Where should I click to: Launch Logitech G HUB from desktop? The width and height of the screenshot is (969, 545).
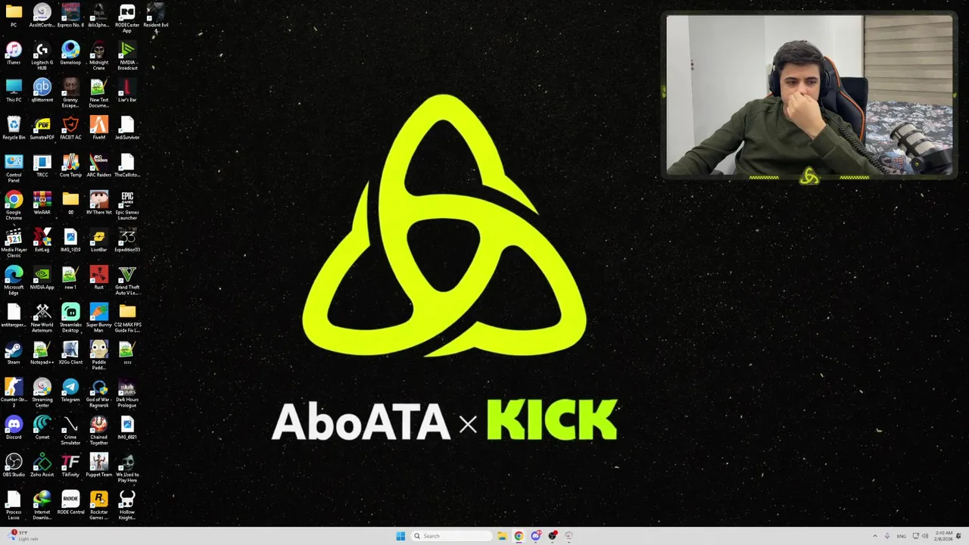click(x=42, y=56)
